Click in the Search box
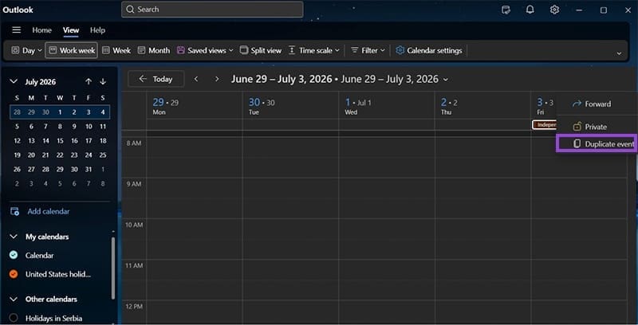Screen dimensions: 638x325 212,10
